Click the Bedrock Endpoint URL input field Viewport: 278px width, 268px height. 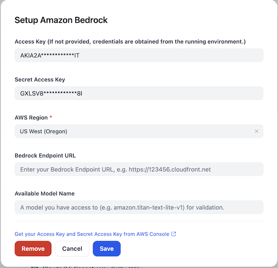139,169
